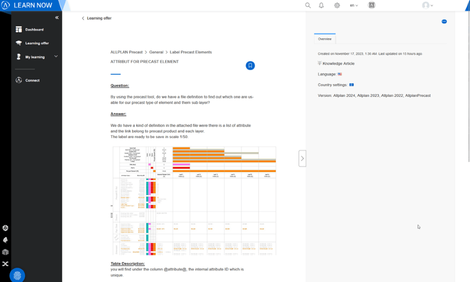Screen dimensions: 470x282
Task: Click the X-shaped icon in left rail
Action: click(5, 264)
